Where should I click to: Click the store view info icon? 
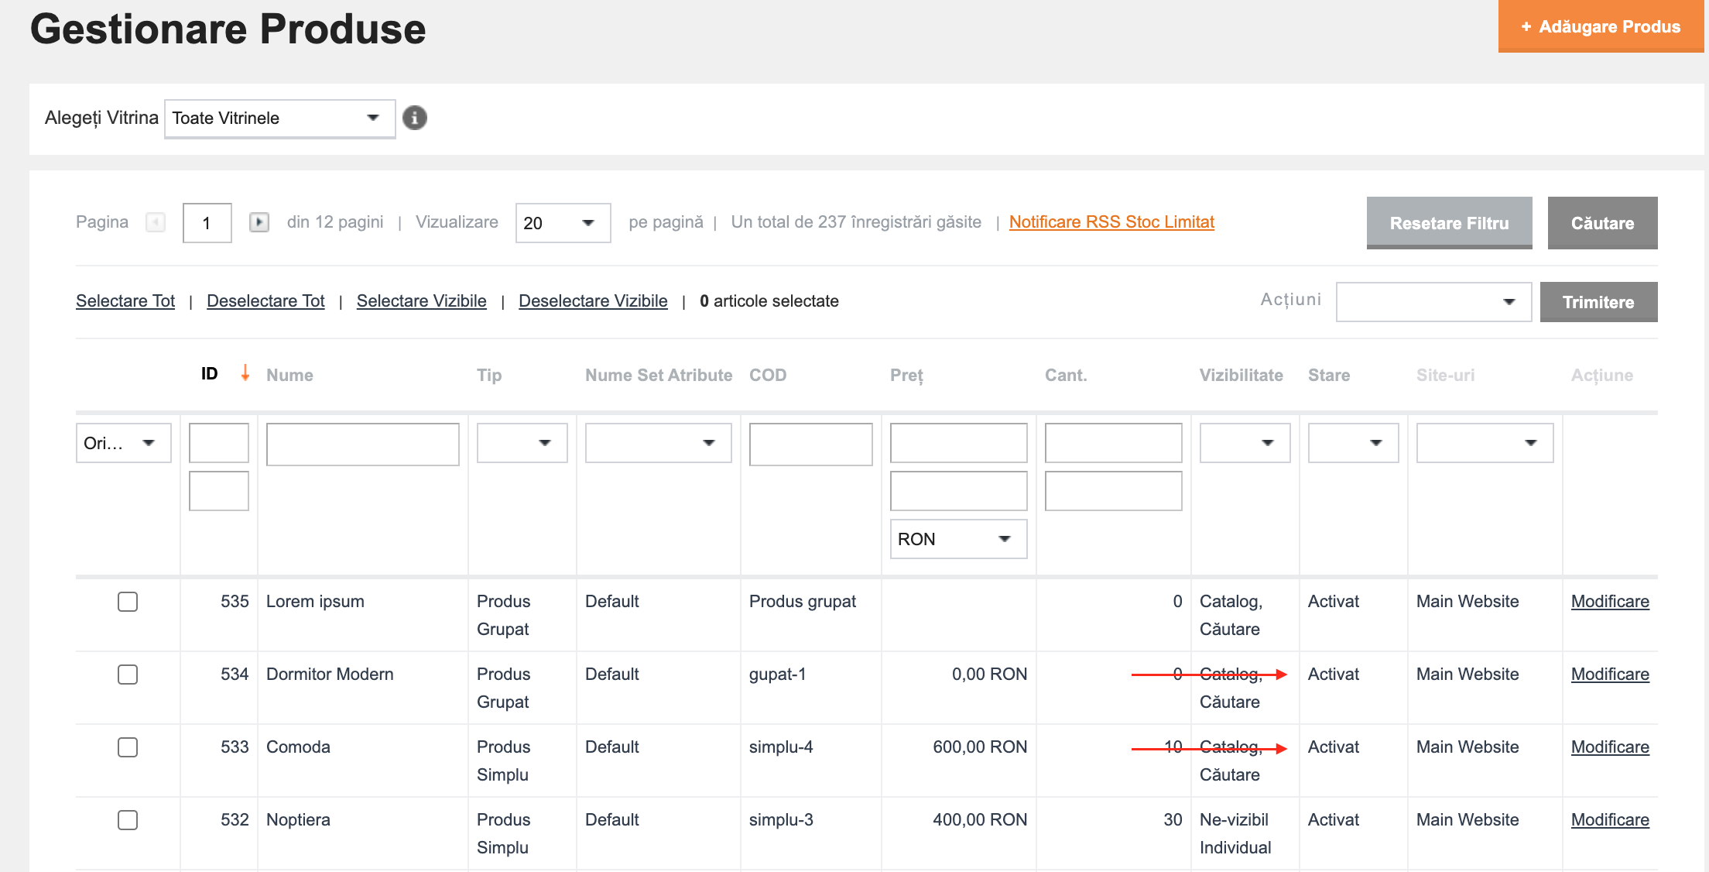point(415,118)
